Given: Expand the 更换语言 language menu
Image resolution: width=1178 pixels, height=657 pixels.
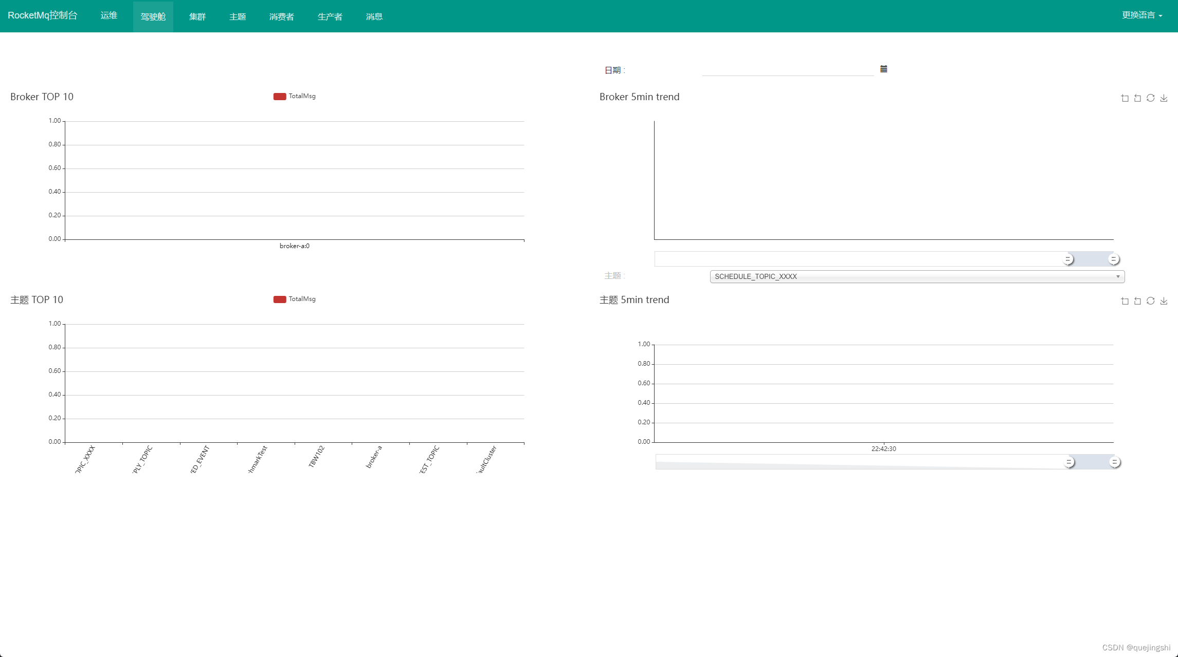Looking at the screenshot, I should click(x=1141, y=15).
